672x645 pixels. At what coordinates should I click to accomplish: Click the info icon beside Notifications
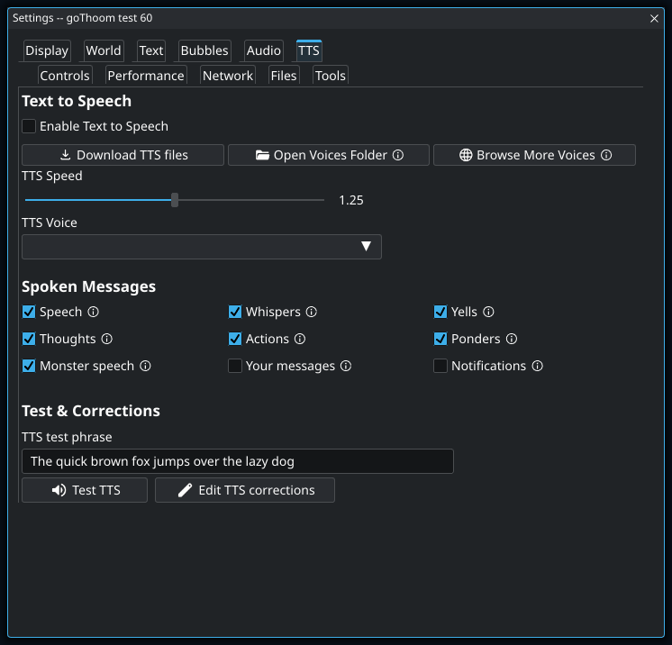point(537,366)
